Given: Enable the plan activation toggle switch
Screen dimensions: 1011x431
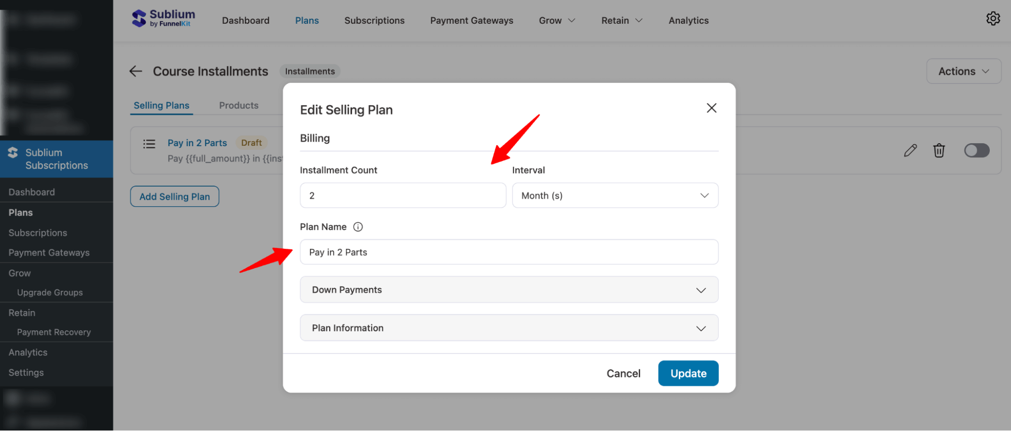Looking at the screenshot, I should click(x=977, y=150).
